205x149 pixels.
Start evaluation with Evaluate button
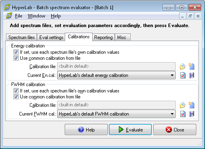tap(130, 129)
